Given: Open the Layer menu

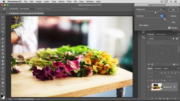Looking at the screenshot, I should [x=46, y=1].
